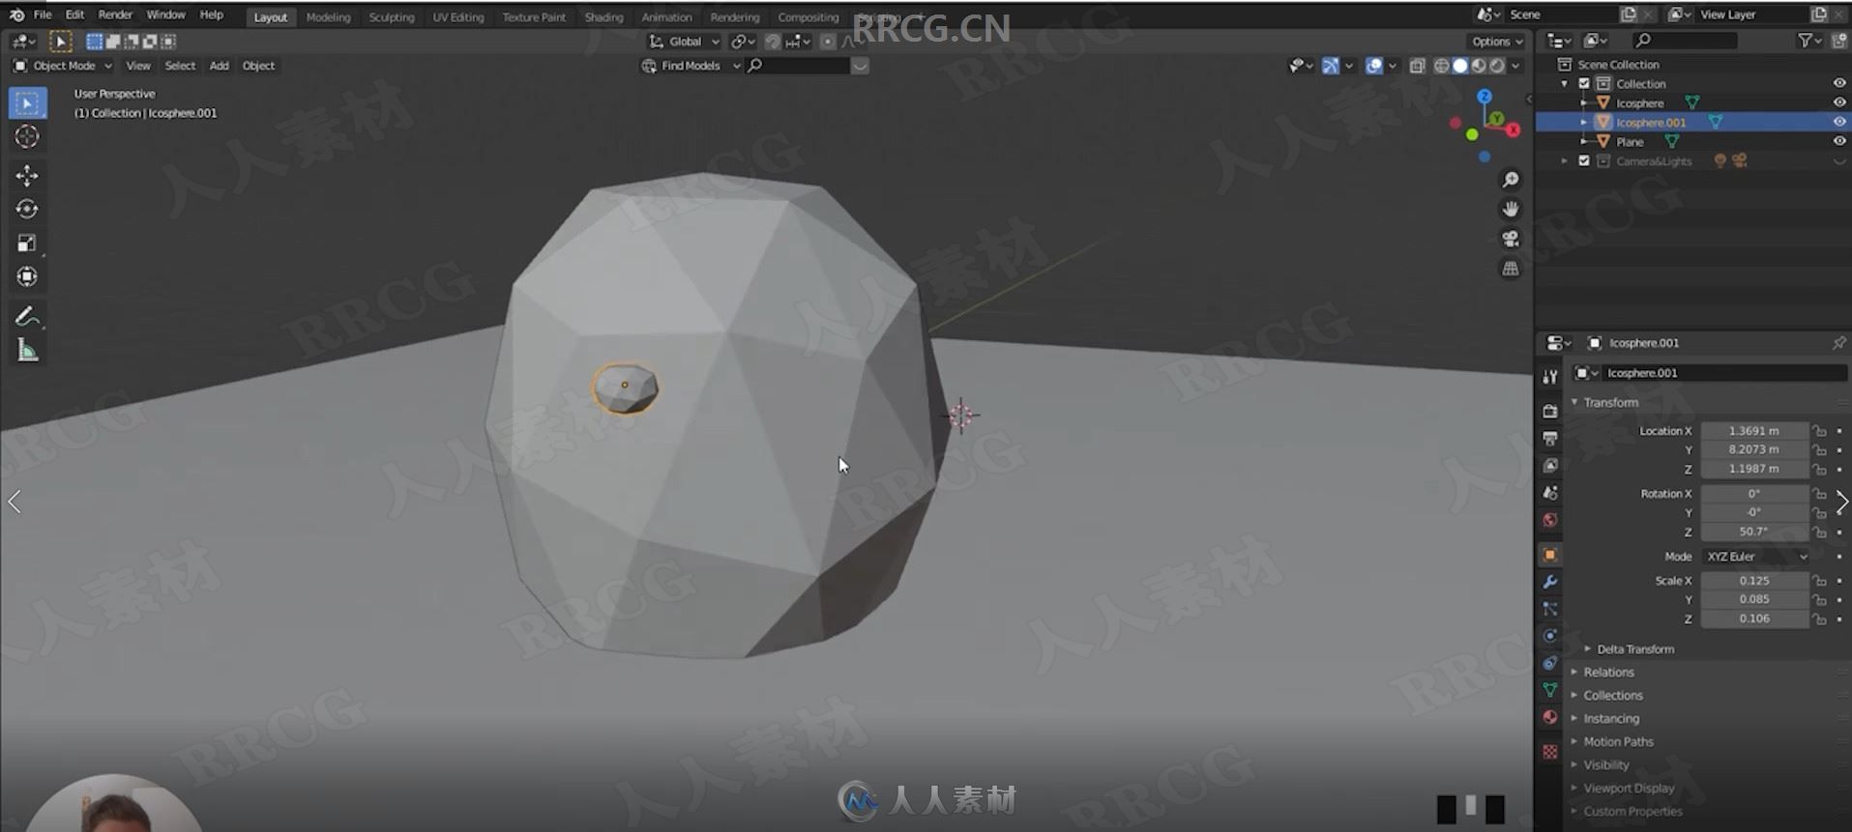
Task: Open the viewport Add menu
Action: coord(219,66)
